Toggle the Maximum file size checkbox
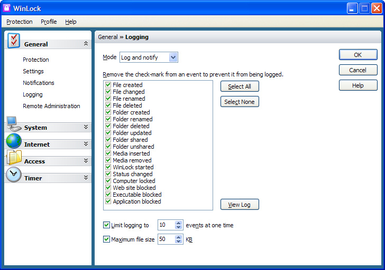385x270 pixels. click(x=106, y=239)
